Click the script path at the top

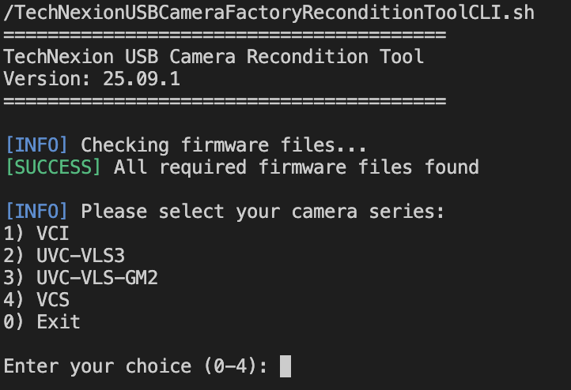tap(269, 13)
